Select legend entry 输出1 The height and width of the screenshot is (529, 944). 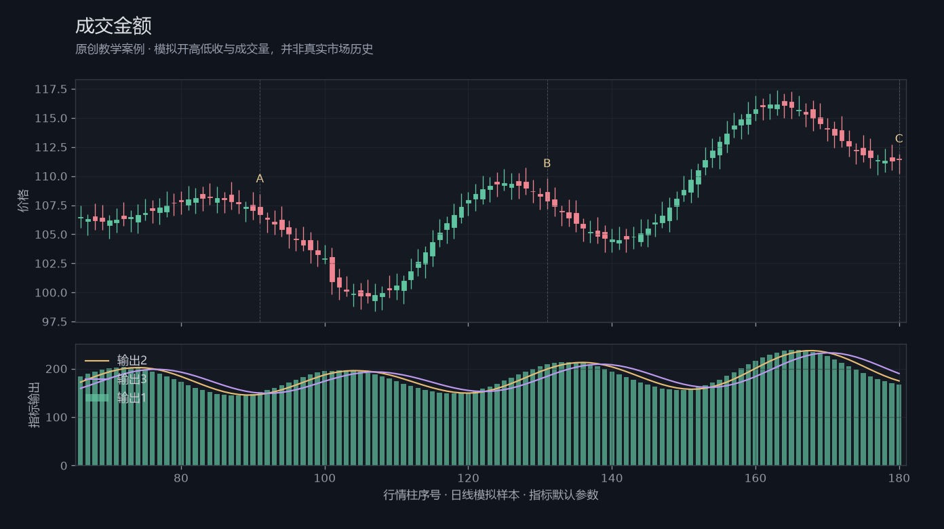132,398
